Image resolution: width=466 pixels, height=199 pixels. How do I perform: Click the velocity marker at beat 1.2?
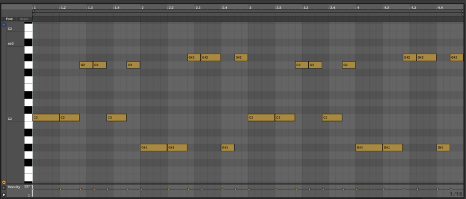60,189
